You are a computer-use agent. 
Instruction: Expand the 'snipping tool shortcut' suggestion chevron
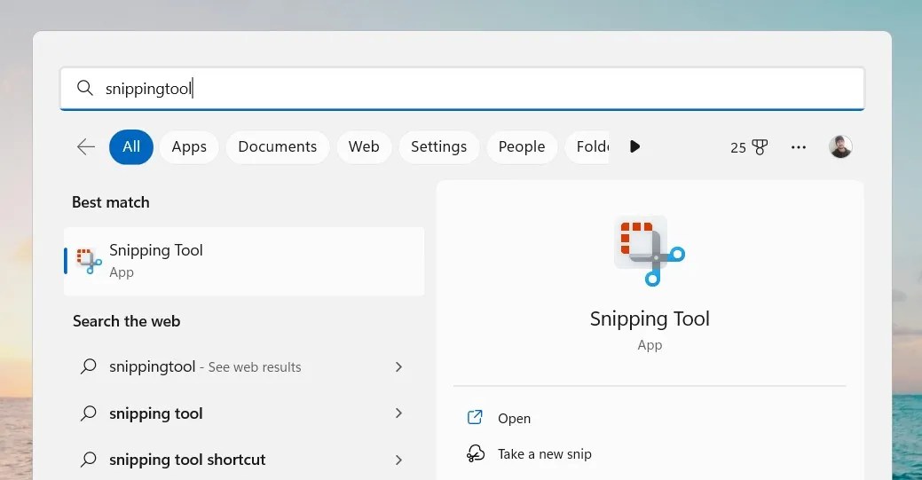[x=398, y=460]
